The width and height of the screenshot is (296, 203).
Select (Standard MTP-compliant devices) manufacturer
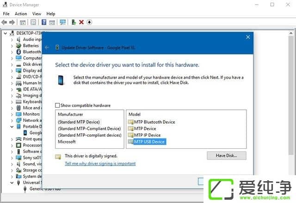click(x=90, y=135)
